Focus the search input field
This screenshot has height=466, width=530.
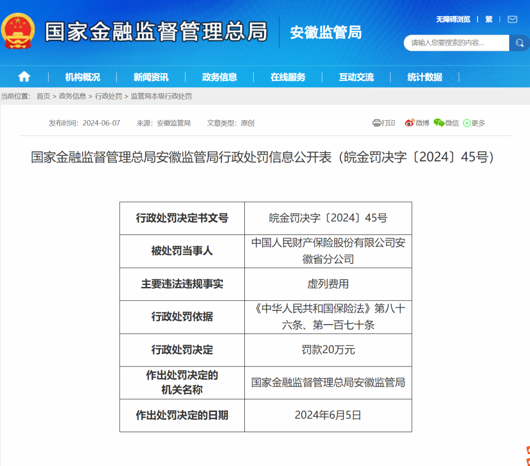point(456,43)
